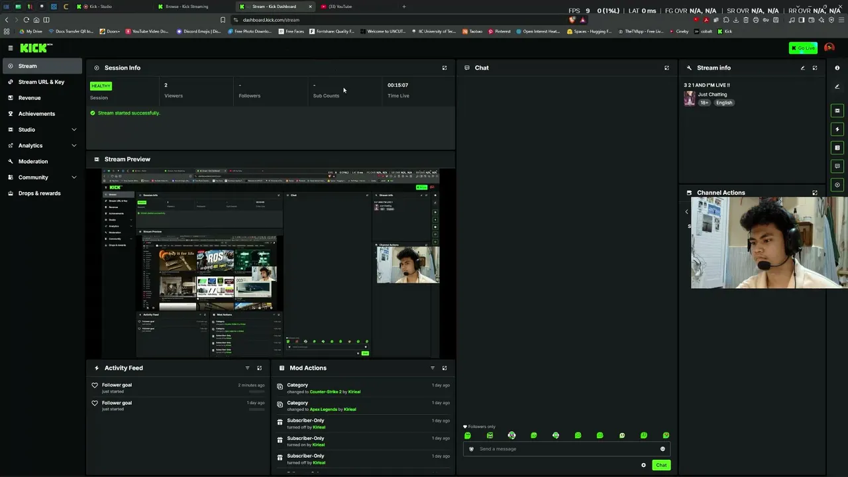This screenshot has height=477, width=848.
Task: Open the user profile avatar menu
Action: pos(829,48)
